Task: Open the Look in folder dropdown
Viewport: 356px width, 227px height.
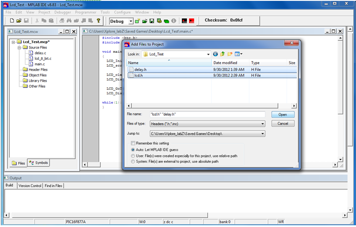Action: point(208,55)
